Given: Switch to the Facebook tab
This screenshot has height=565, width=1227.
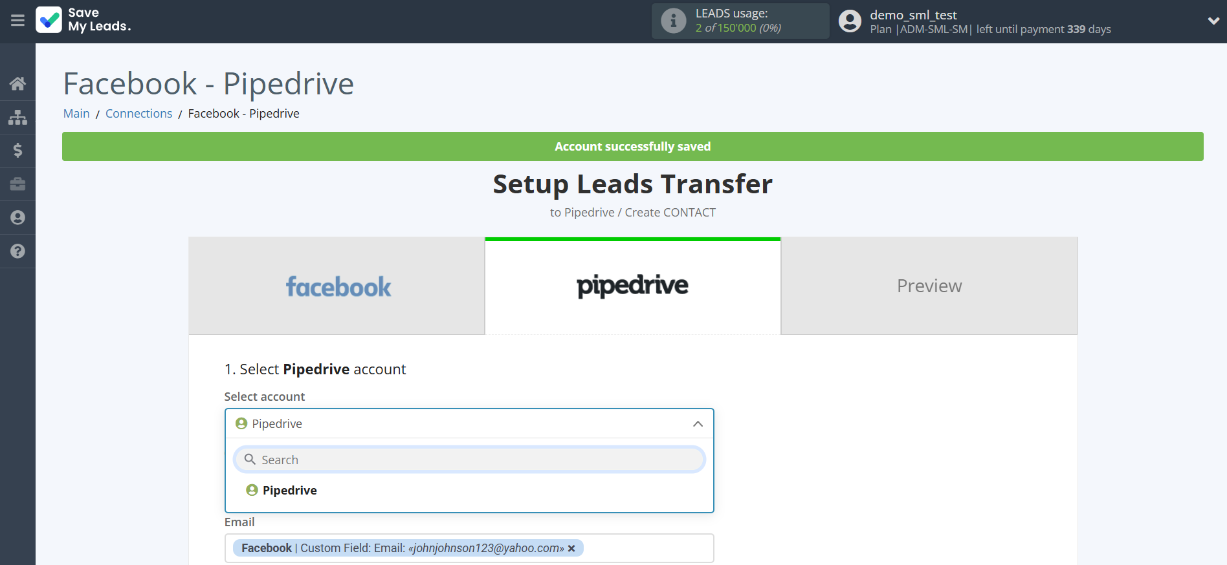Looking at the screenshot, I should (337, 286).
